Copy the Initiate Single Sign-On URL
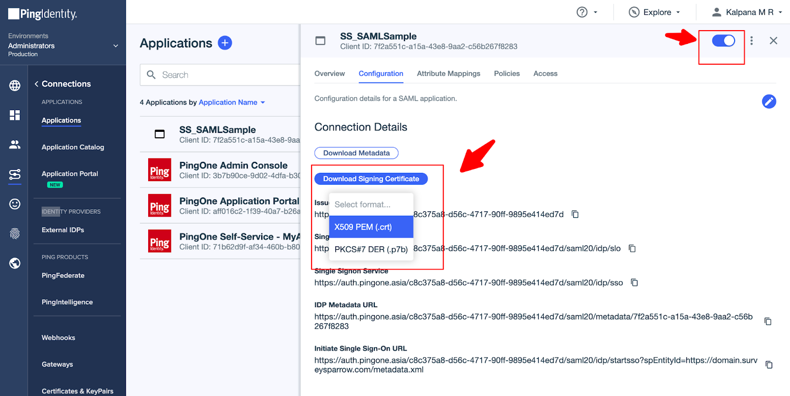Viewport: 790px width, 396px height. (769, 365)
